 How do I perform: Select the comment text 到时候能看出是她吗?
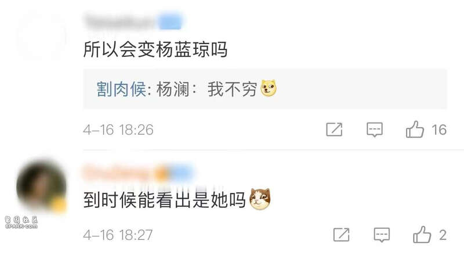[164, 200]
